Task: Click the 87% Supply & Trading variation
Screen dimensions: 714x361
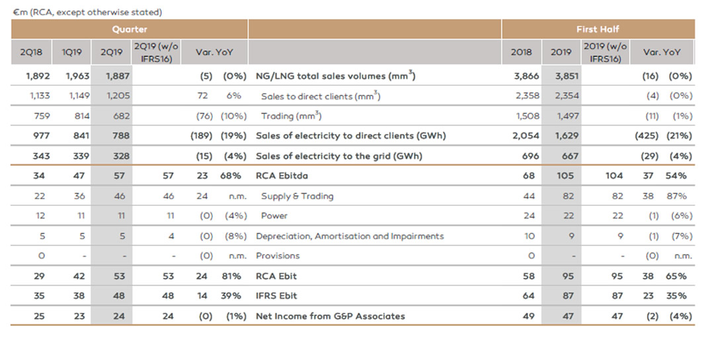Action: 676,196
